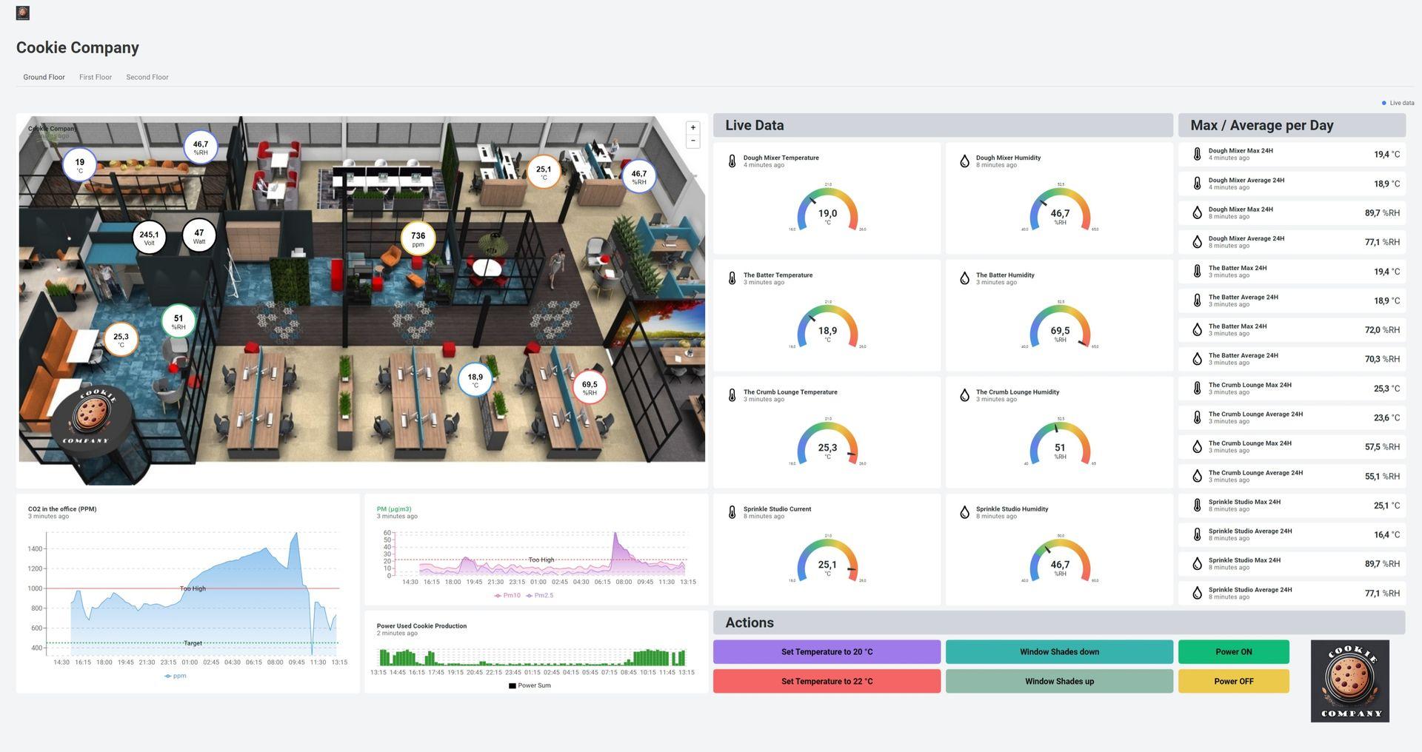
Task: Click the Sprinkle Studio Average 24H 16,4 °C row
Action: [x=1292, y=534]
